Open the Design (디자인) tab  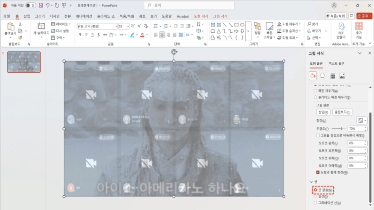55,16
